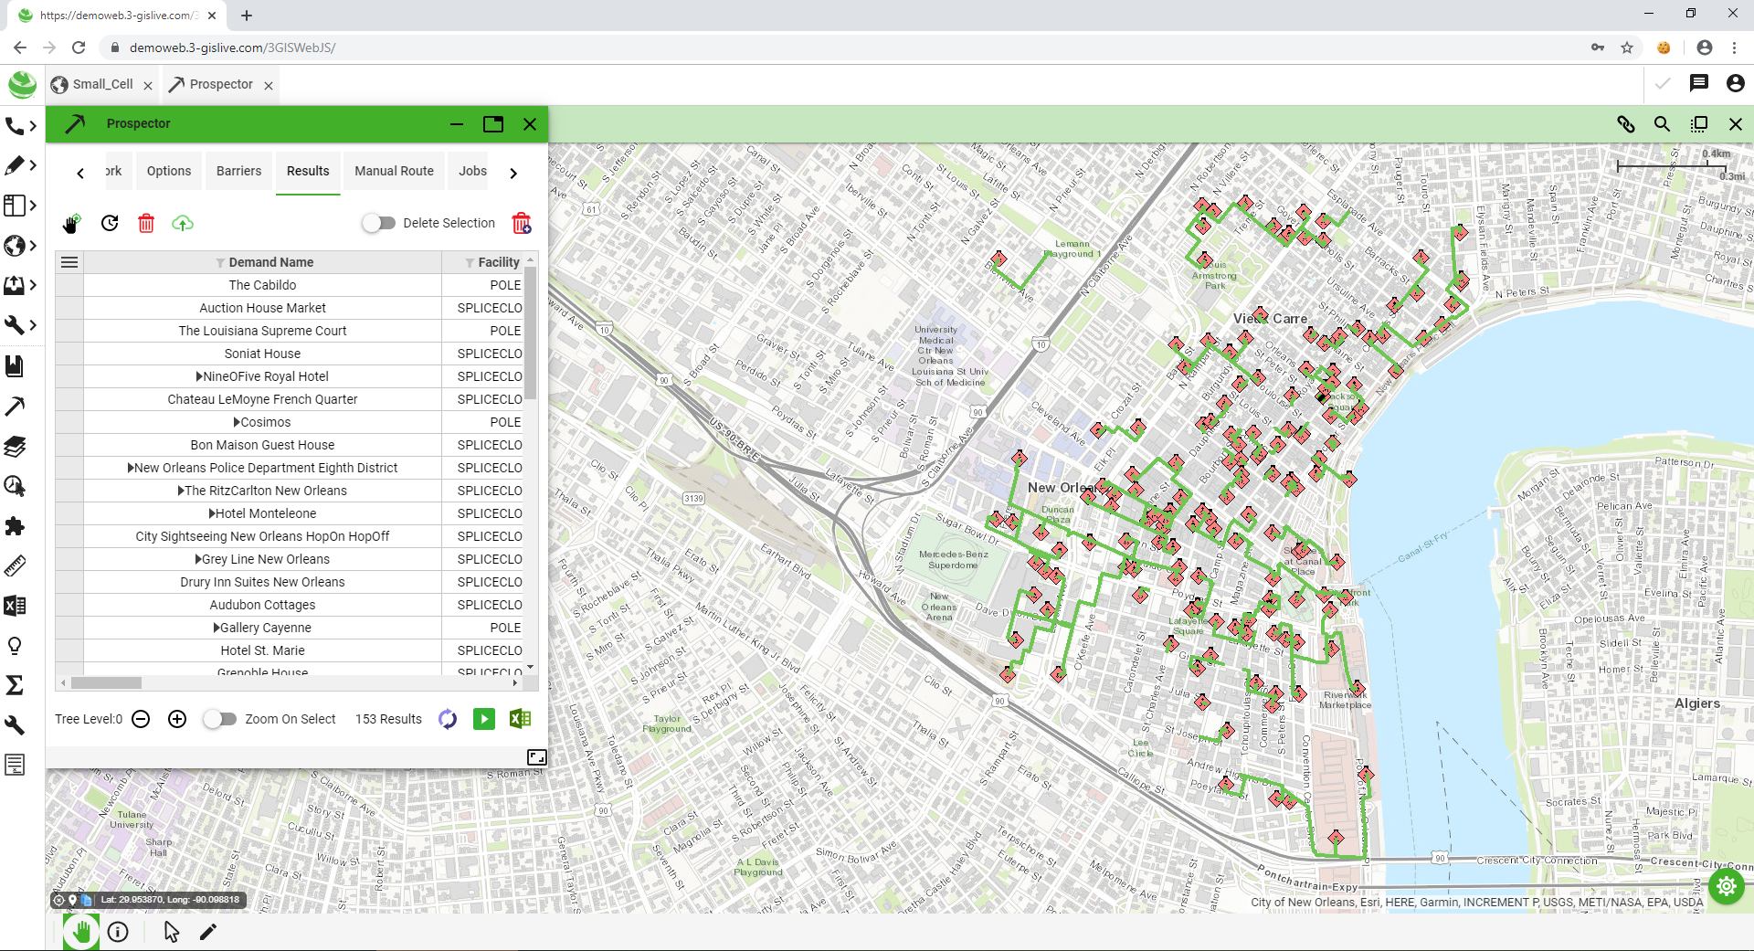Viewport: 1754px width, 951px height.
Task: Turn on Zoom On Select
Action: coord(219,719)
